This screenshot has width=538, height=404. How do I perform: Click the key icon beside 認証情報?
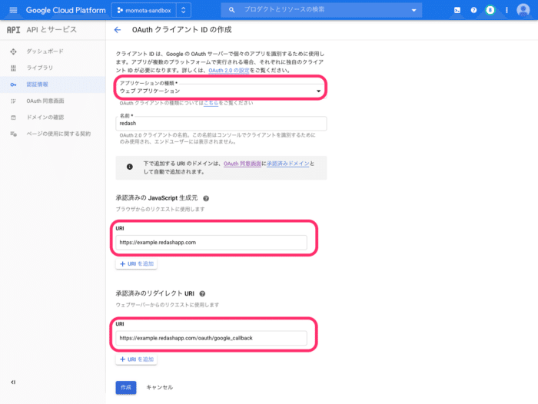13,84
